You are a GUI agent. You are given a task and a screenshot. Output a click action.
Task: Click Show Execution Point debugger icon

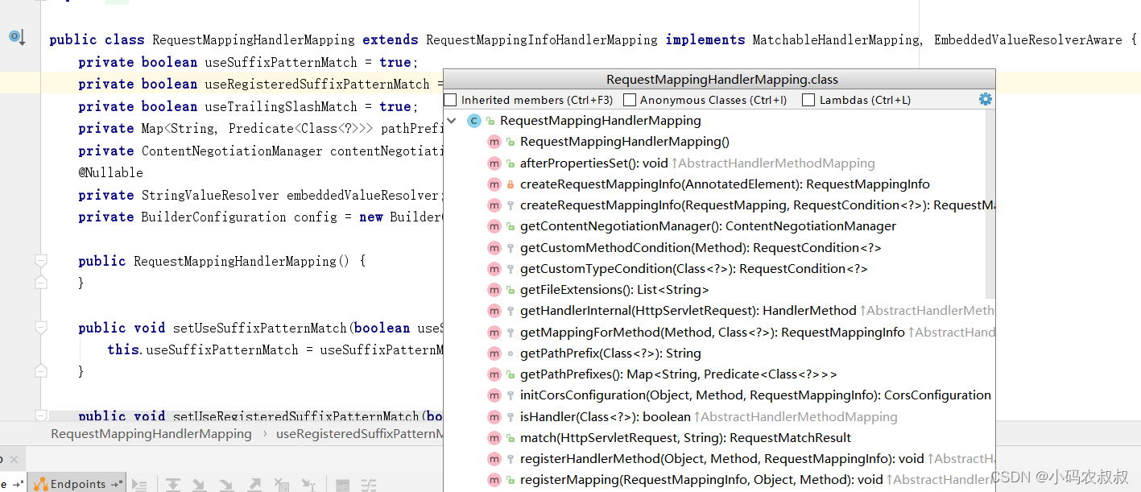139,485
